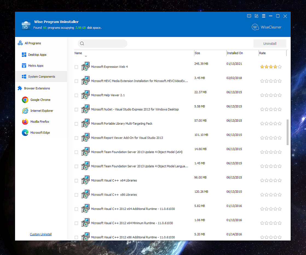Click the Wise Program Uninstaller trash icon
The height and width of the screenshot is (255, 306).
click(x=26, y=25)
